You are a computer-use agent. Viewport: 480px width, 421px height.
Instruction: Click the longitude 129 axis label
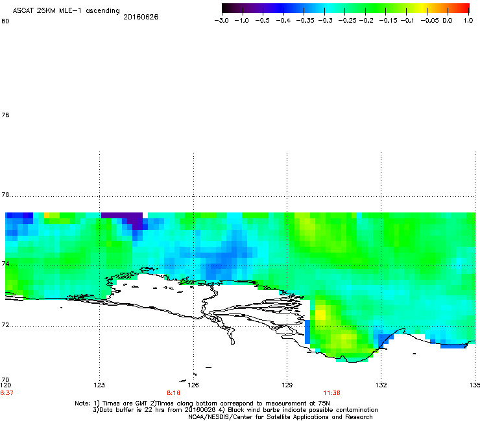pos(287,385)
